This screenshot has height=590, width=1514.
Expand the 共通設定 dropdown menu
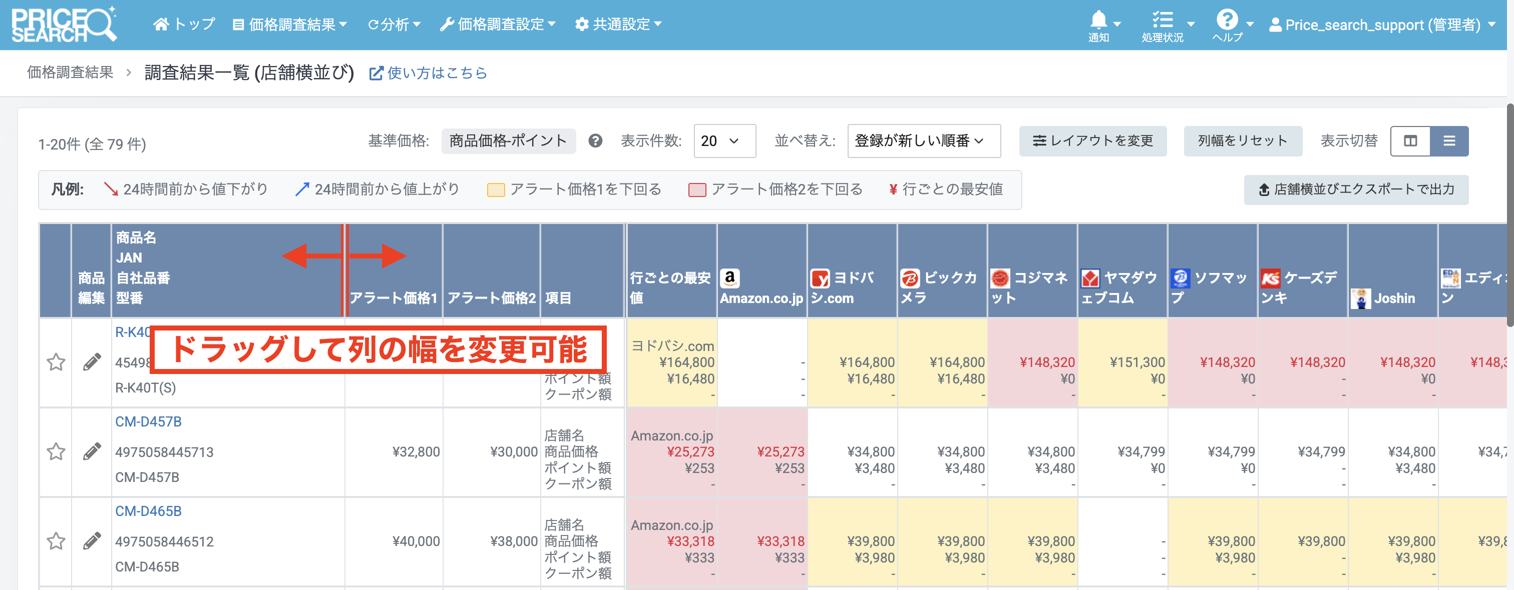pyautogui.click(x=618, y=24)
